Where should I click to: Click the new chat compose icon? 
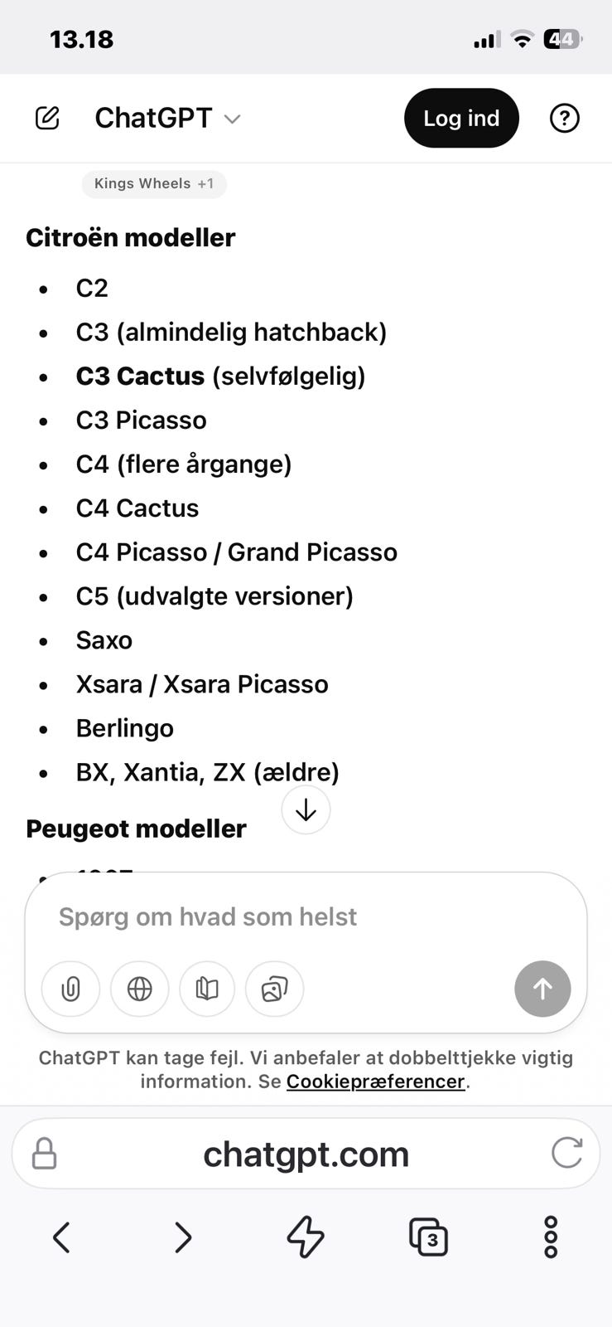(47, 119)
